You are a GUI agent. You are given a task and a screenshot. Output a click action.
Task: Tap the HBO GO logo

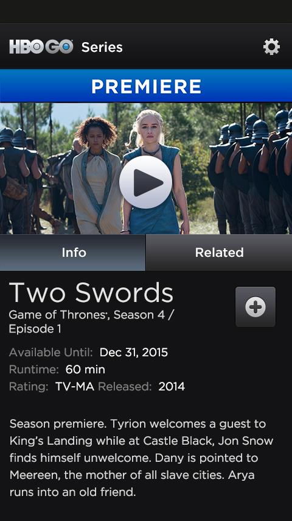point(41,47)
